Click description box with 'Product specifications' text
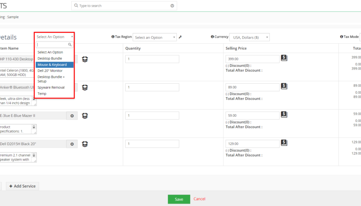Image resolution: width=361 pixels, height=206 pixels. coord(18,129)
